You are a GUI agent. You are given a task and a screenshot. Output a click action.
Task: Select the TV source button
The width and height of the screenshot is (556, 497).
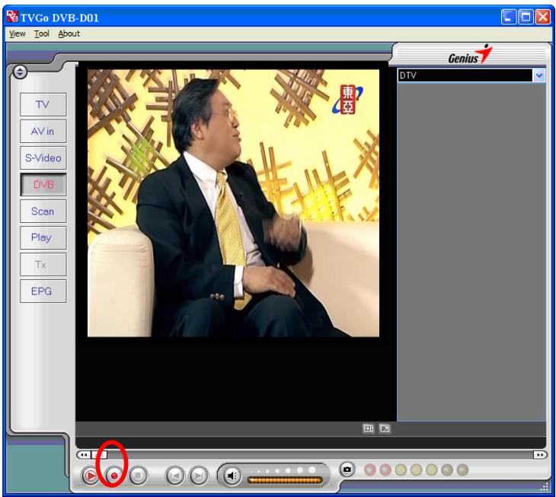tap(43, 104)
